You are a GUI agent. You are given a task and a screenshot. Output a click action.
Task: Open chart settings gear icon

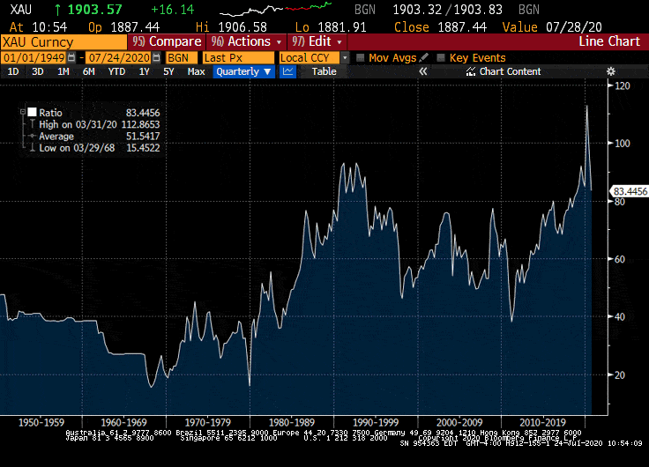[x=610, y=71]
